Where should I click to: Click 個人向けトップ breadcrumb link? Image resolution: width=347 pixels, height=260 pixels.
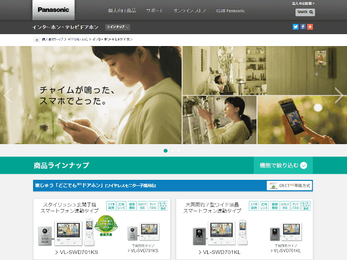53,40
